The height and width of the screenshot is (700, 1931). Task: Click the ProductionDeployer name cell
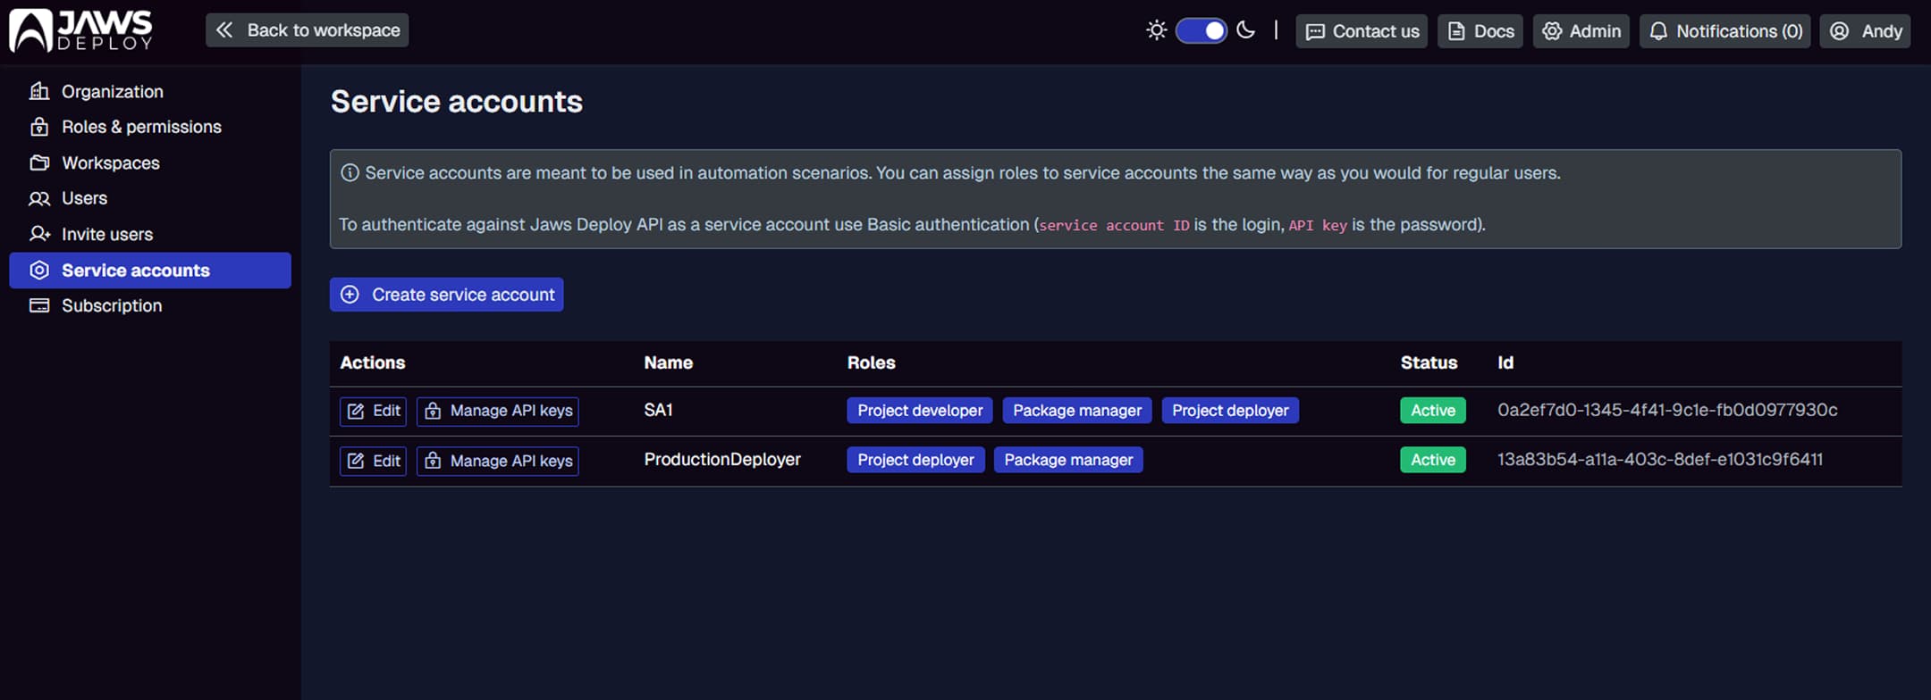point(722,459)
